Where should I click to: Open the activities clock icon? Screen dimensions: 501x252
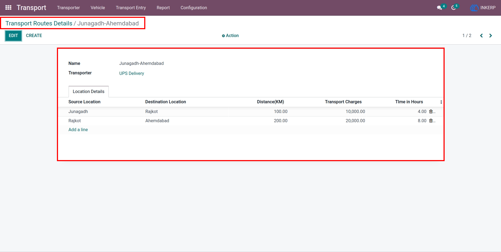click(x=454, y=8)
